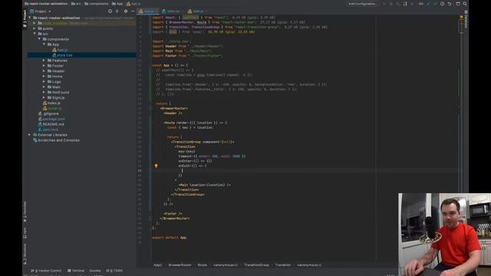
Task: Click the locate/scroll-from-source target icon in Project panel
Action: [x=110, y=11]
